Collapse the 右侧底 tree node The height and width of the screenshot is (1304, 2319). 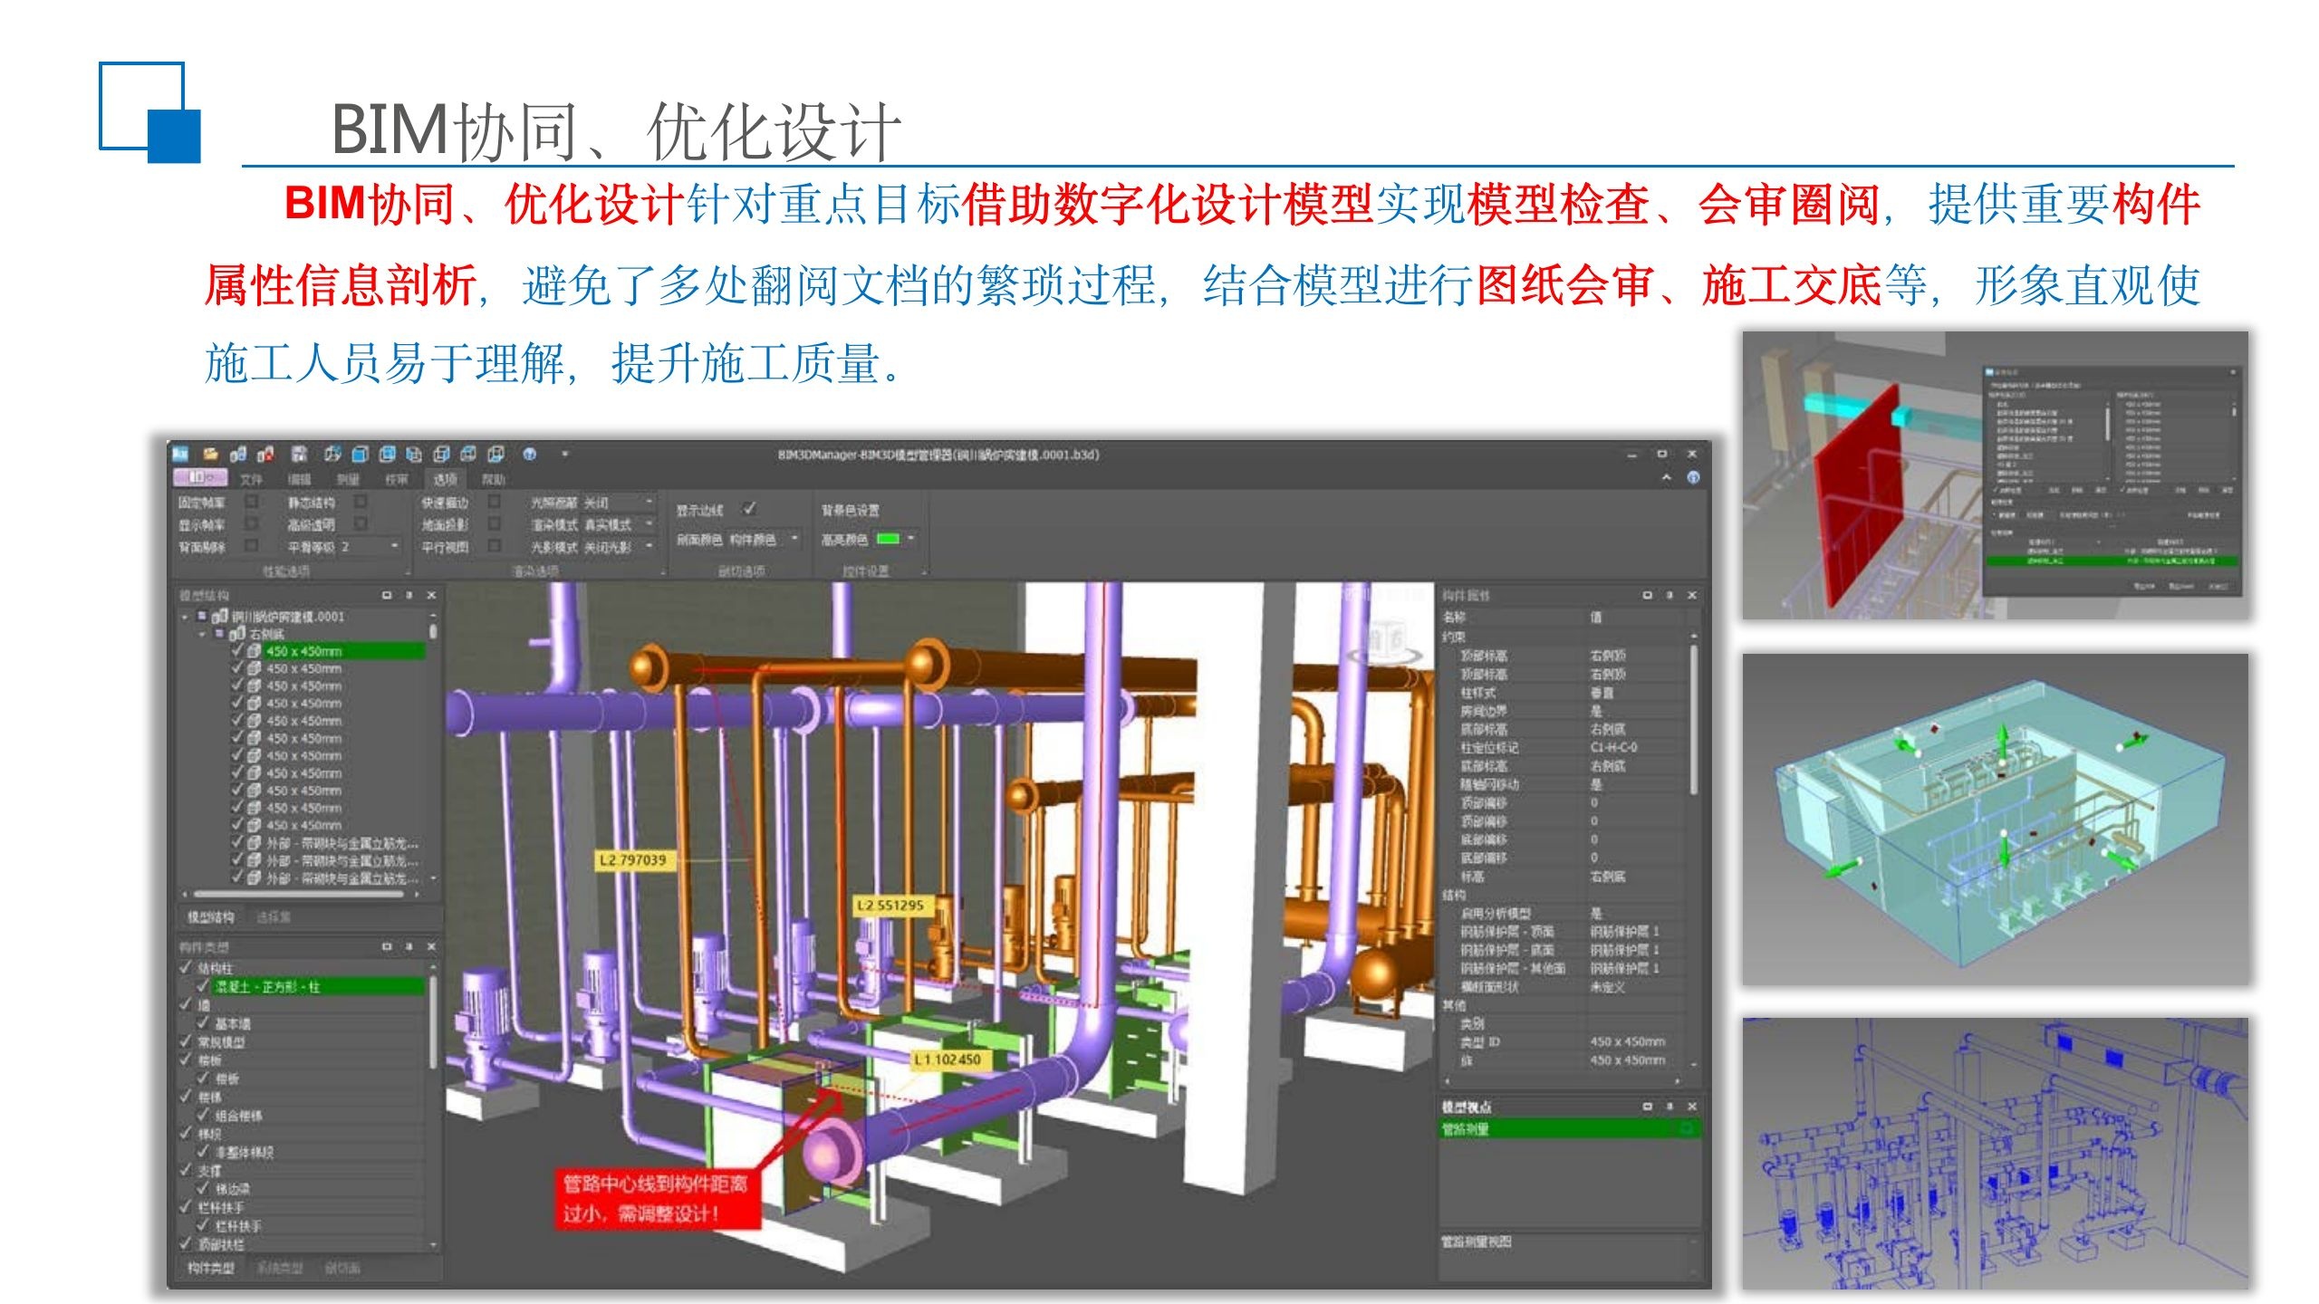point(203,634)
